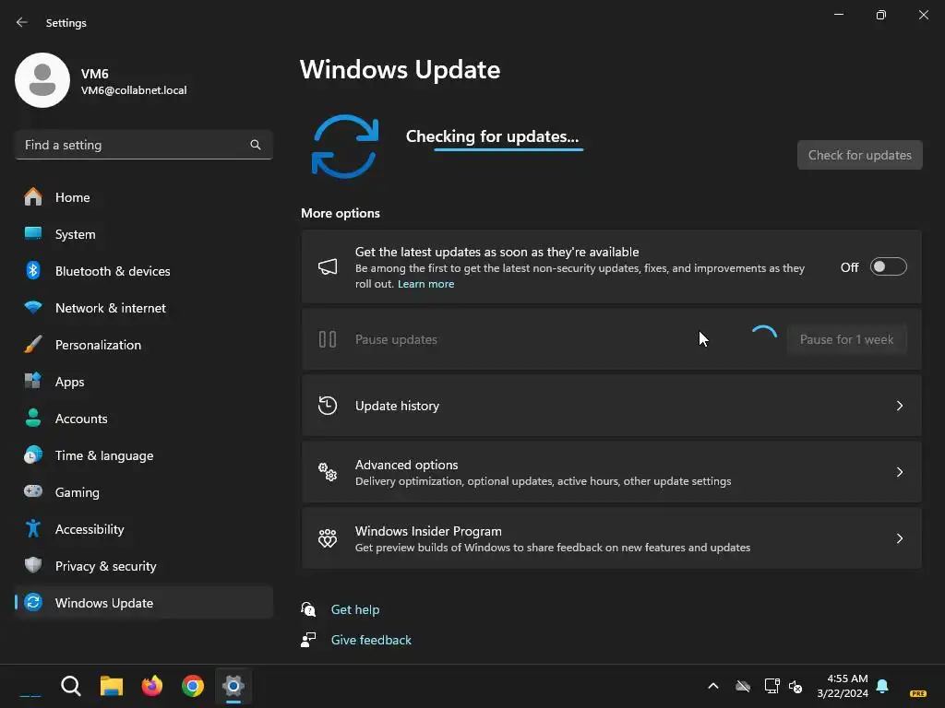The image size is (945, 708).
Task: Click the notification bell in system tray
Action: click(x=882, y=686)
